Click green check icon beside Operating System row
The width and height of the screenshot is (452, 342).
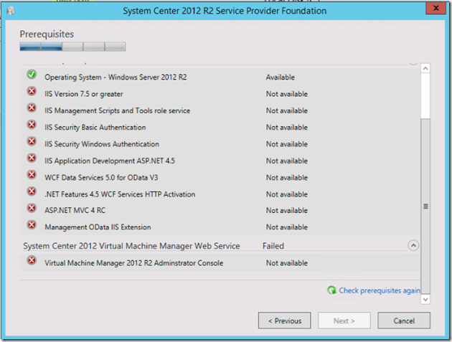pyautogui.click(x=32, y=75)
